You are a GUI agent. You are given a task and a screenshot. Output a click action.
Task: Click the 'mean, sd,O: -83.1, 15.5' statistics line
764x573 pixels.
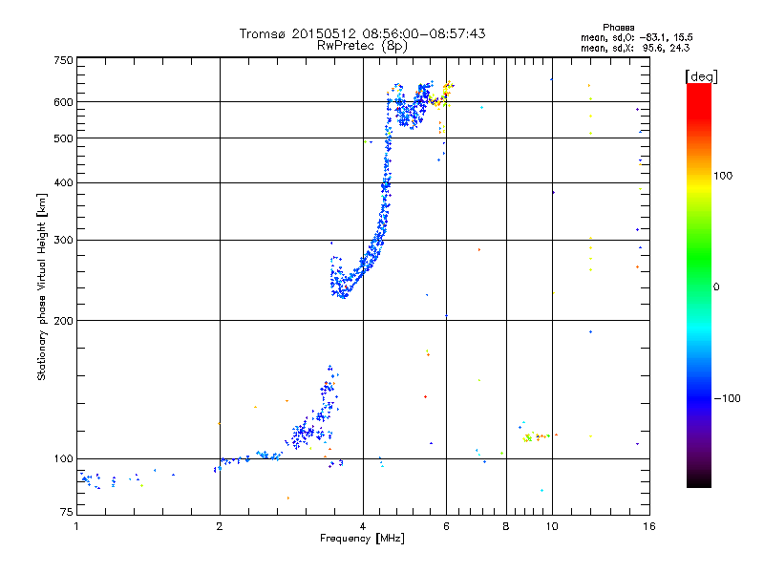(636, 37)
